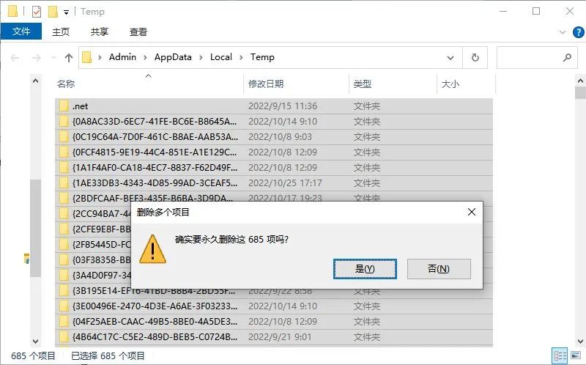Click the back navigation arrow

(x=15, y=58)
